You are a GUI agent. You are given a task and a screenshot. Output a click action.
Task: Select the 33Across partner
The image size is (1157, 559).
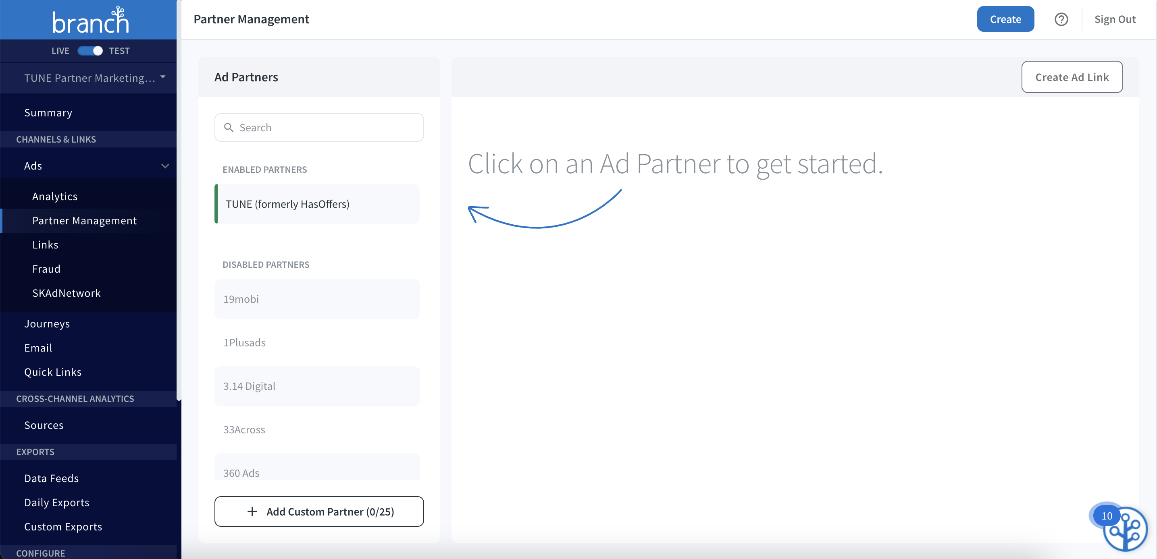point(317,429)
